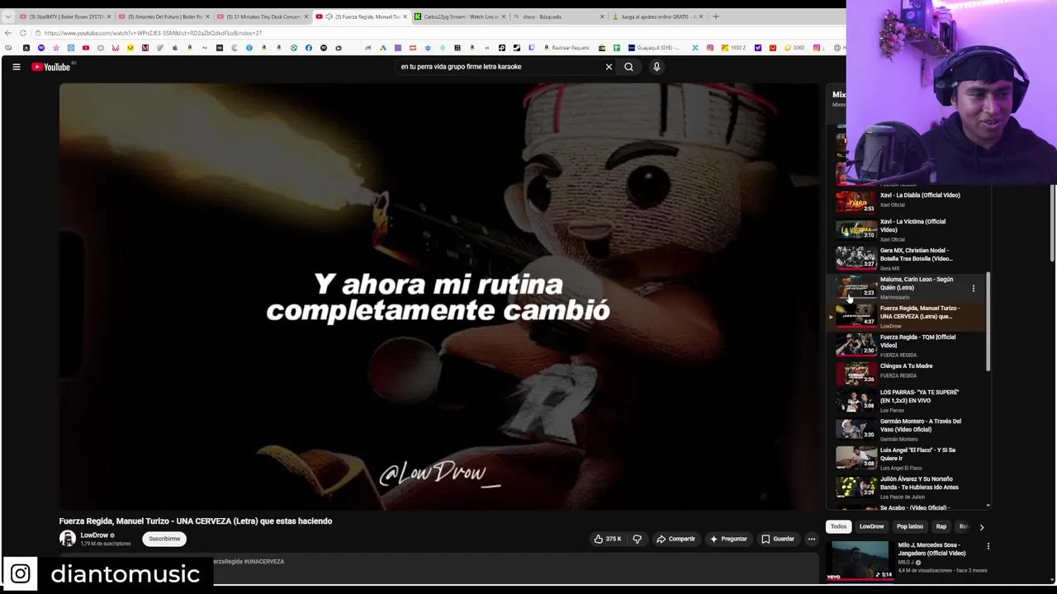The image size is (1057, 594).
Task: Focus the YouTube search input field
Action: (500, 67)
